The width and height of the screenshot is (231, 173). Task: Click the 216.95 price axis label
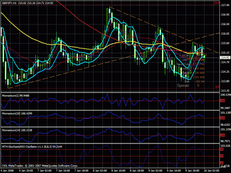225,15
